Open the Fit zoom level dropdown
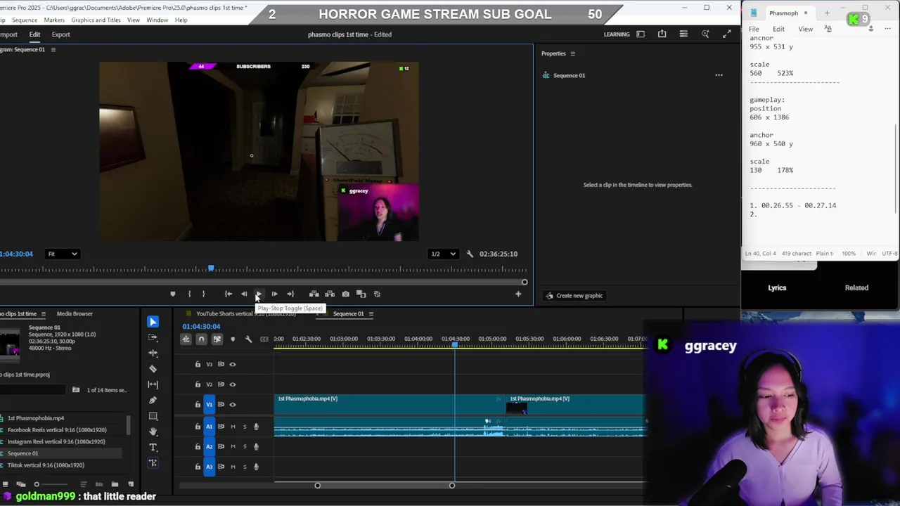Viewport: 900px width, 506px height. click(62, 254)
